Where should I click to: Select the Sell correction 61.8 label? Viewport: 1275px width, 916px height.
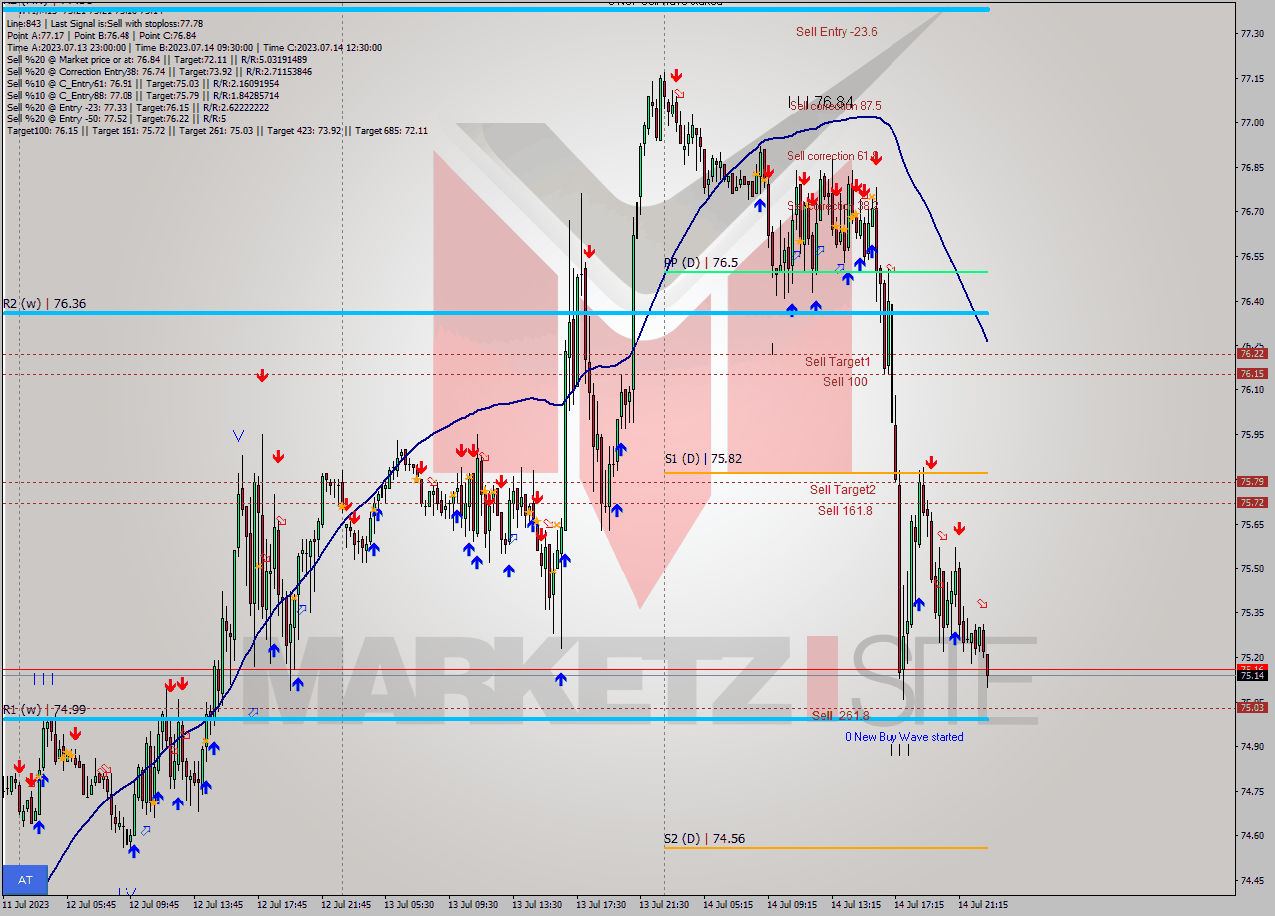pos(832,156)
